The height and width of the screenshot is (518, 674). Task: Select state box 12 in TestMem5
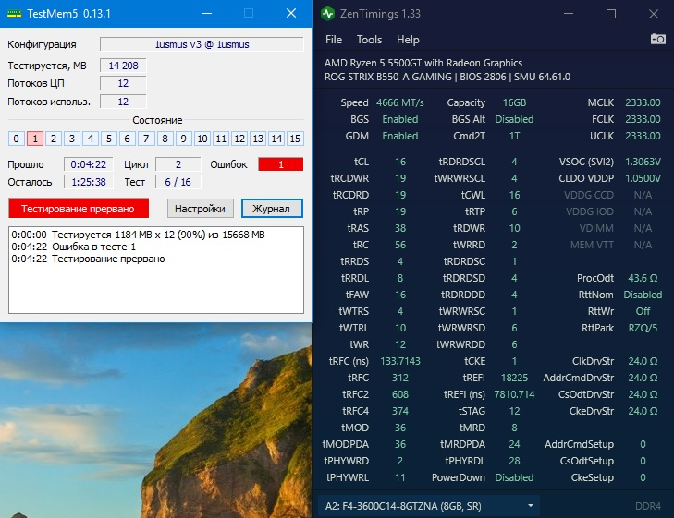pyautogui.click(x=239, y=139)
